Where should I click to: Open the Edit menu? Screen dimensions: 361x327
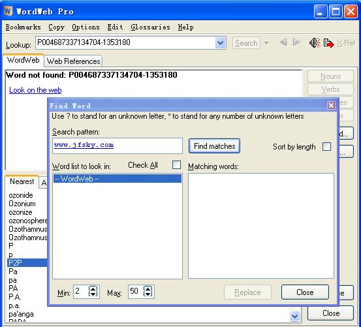(115, 27)
